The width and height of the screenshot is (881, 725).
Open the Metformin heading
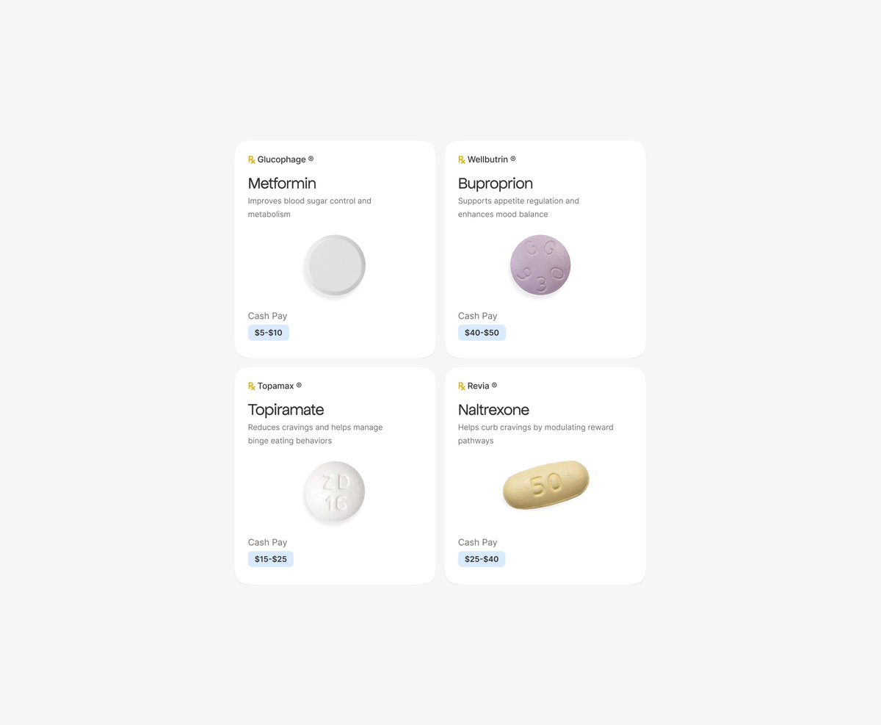click(282, 183)
